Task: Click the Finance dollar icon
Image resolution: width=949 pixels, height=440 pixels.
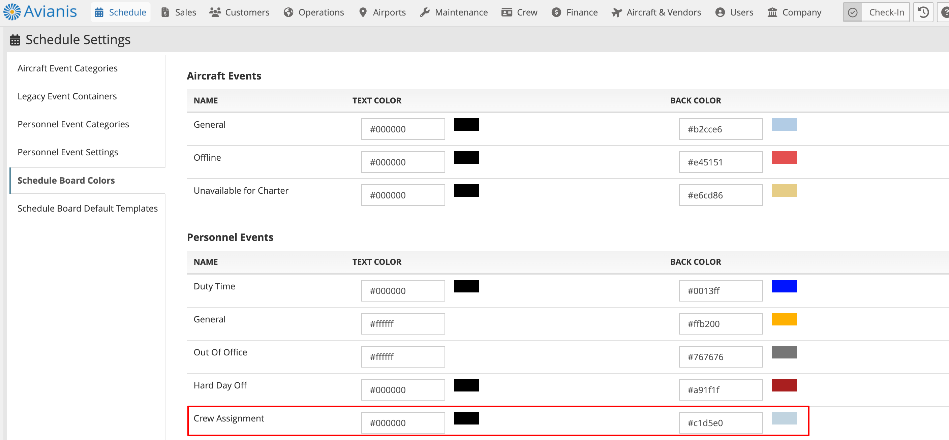Action: pos(556,12)
